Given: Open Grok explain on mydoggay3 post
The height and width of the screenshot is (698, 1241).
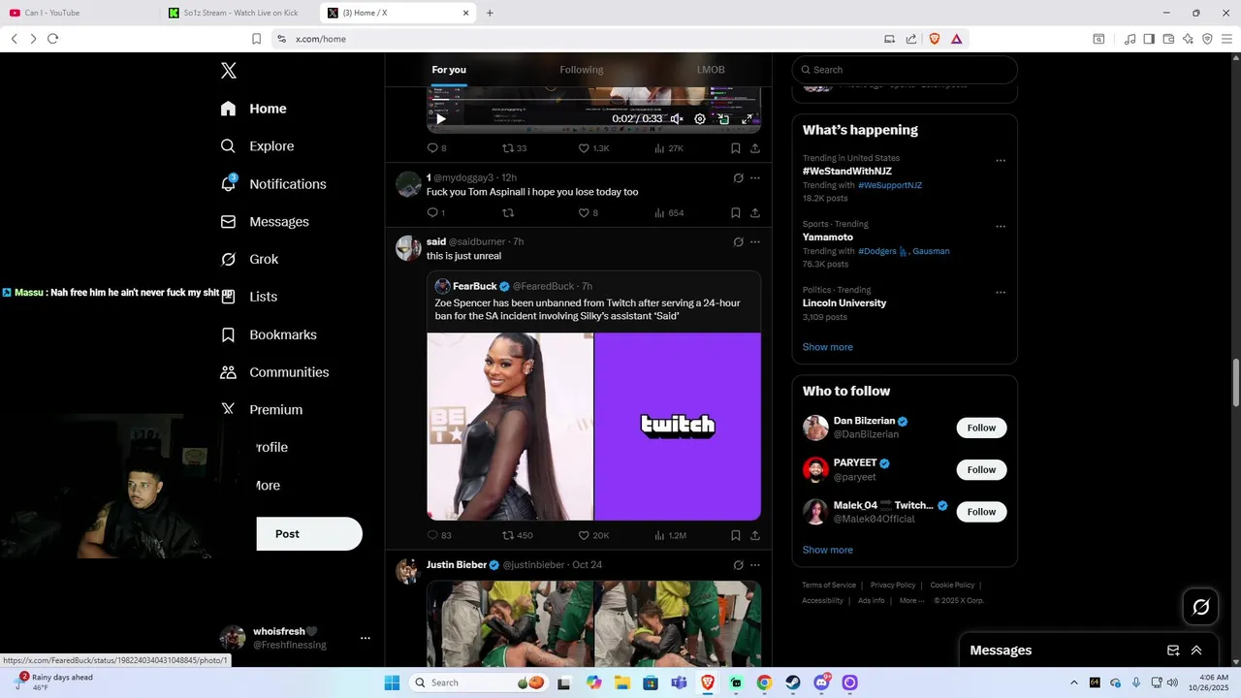Looking at the screenshot, I should point(738,178).
